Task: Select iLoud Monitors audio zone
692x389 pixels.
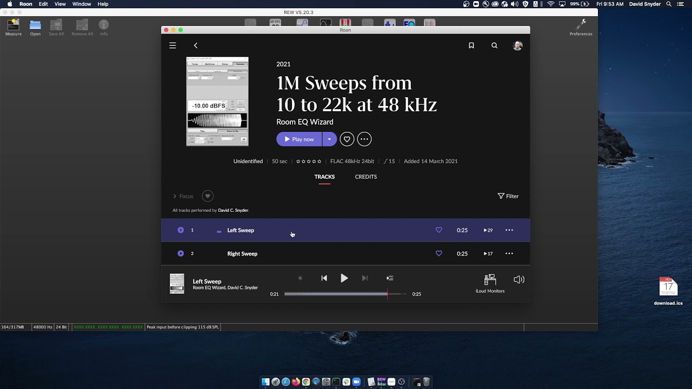Action: [x=490, y=283]
